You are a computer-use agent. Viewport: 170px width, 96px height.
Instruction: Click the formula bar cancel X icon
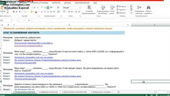(19, 20)
